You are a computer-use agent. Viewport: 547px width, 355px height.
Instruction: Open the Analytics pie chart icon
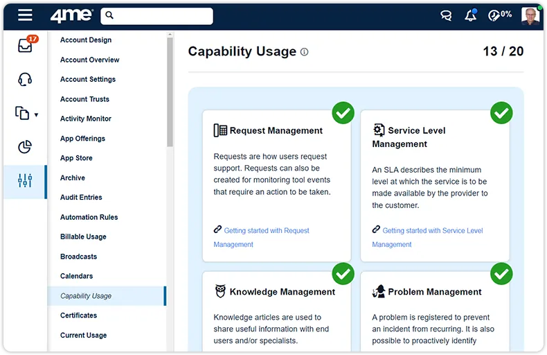pos(25,147)
